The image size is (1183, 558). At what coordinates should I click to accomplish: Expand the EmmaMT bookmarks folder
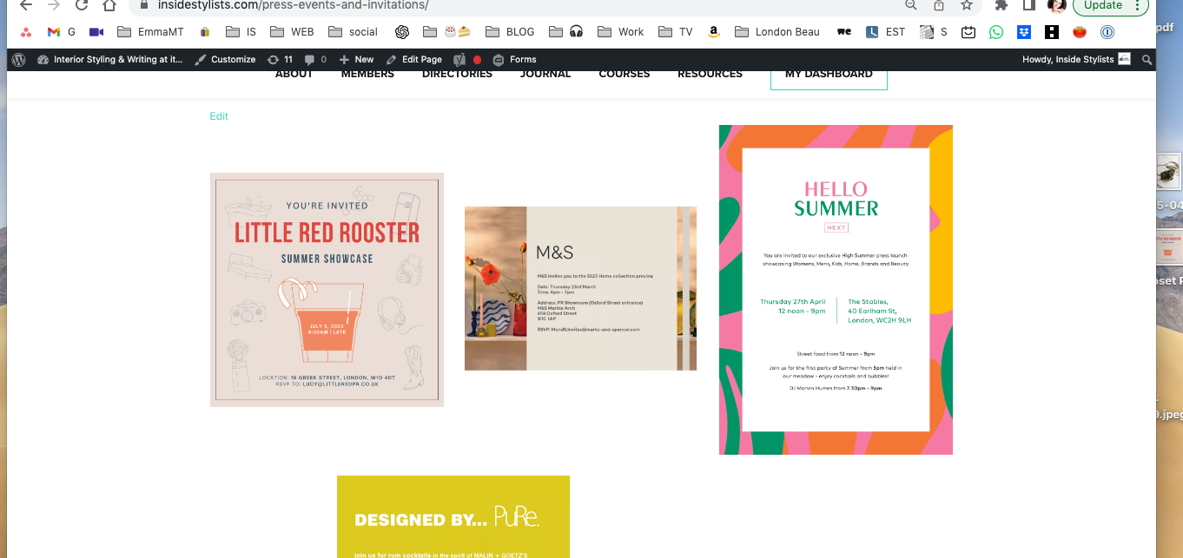point(151,32)
